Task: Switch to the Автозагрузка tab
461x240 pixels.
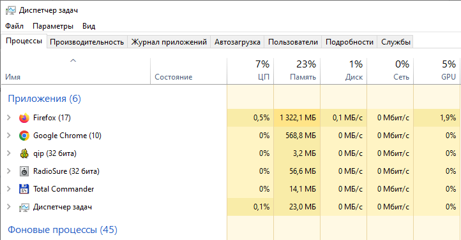Action: point(238,42)
